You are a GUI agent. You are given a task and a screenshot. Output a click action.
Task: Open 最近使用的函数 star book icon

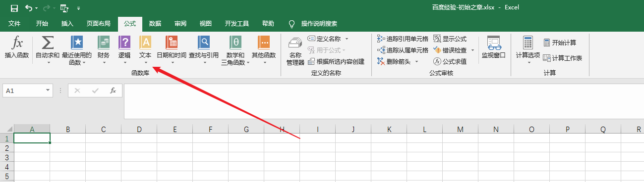pyautogui.click(x=77, y=43)
